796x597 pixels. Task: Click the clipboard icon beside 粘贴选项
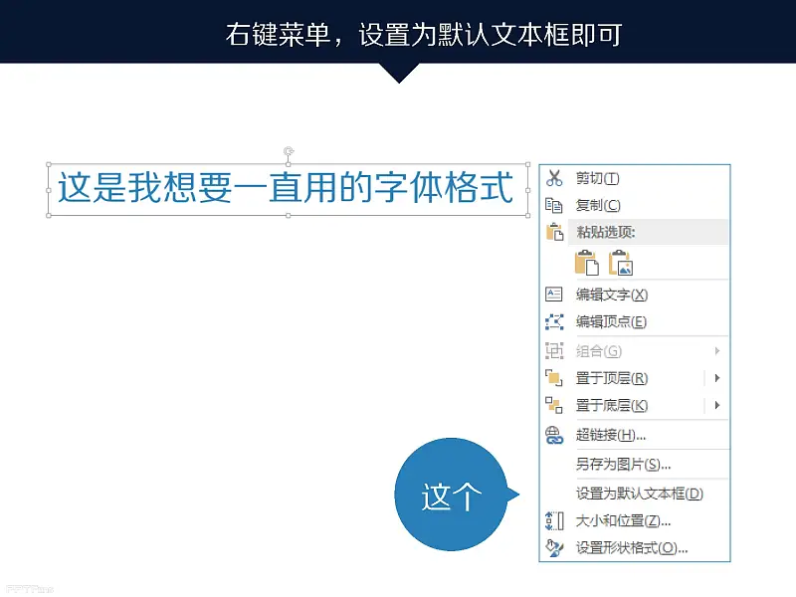pos(554,232)
